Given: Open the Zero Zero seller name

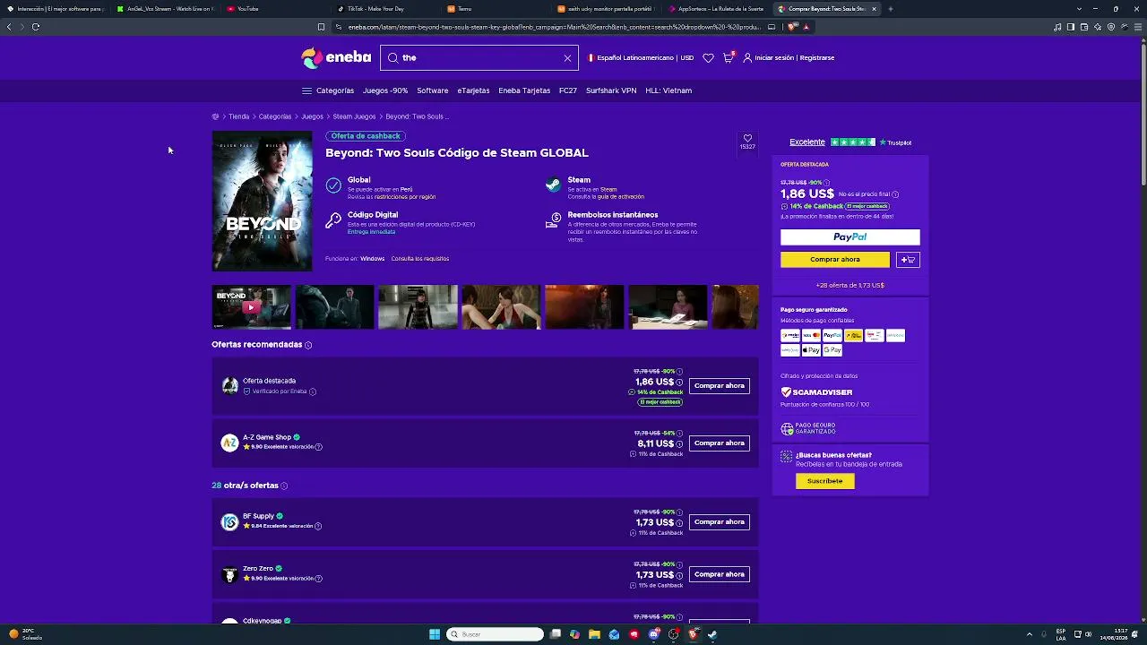Looking at the screenshot, I should (258, 568).
